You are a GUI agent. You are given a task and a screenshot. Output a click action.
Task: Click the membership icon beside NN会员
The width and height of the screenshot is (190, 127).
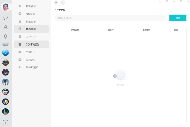pyautogui.click(x=20, y=14)
